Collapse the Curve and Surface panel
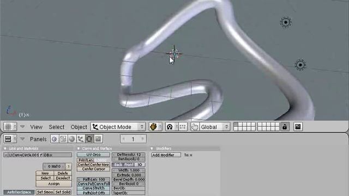Image resolution: width=349 pixels, height=196 pixels. point(79,149)
